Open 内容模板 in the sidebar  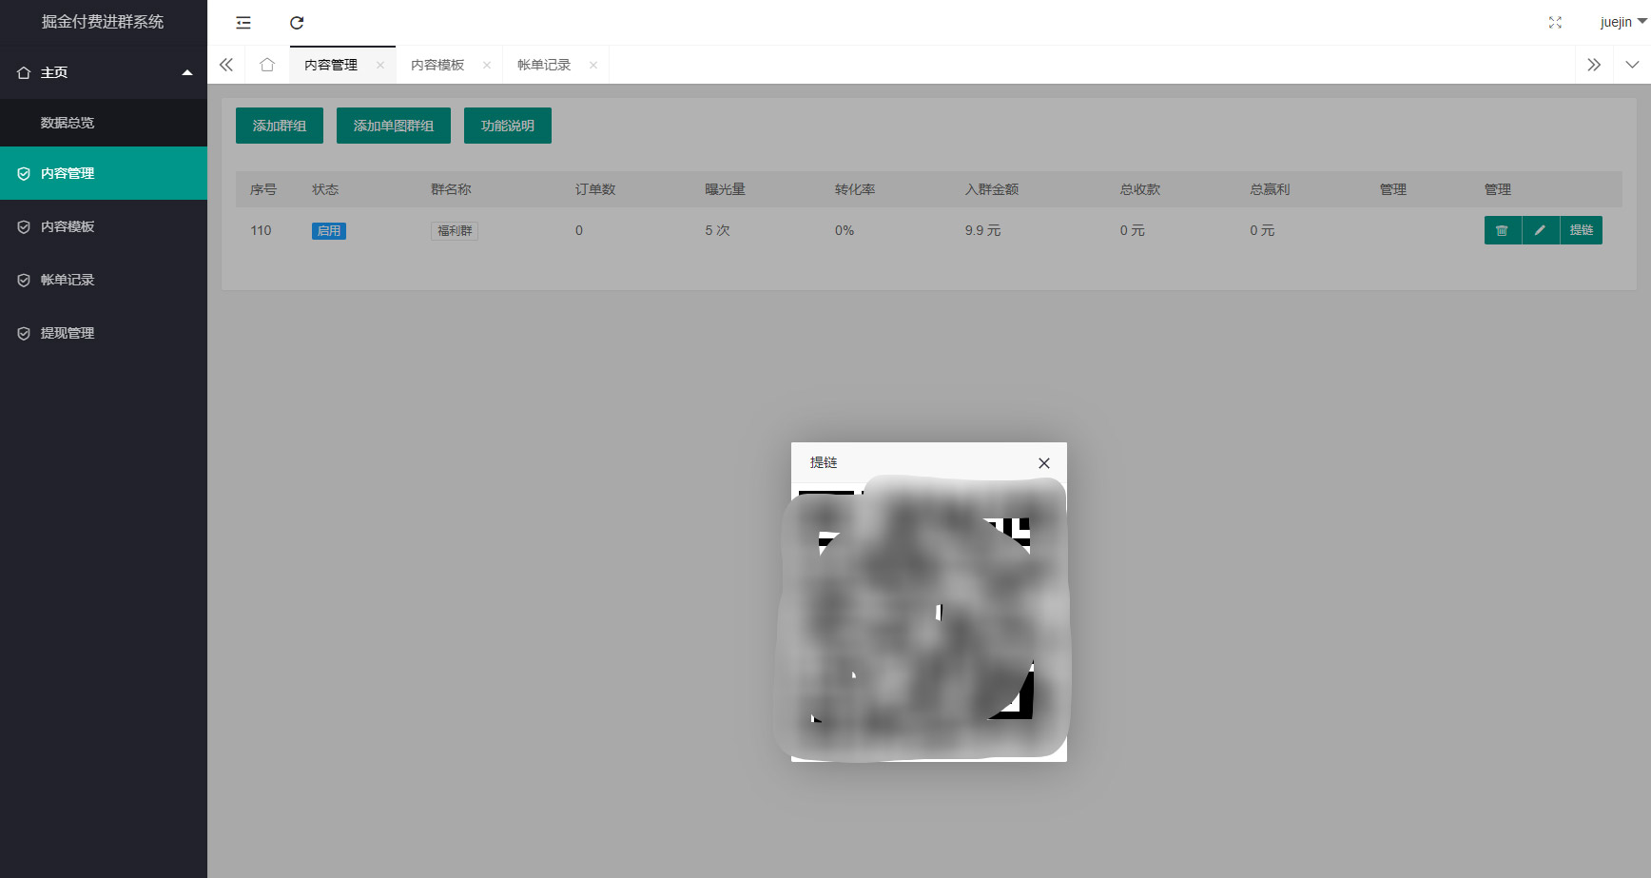[104, 226]
